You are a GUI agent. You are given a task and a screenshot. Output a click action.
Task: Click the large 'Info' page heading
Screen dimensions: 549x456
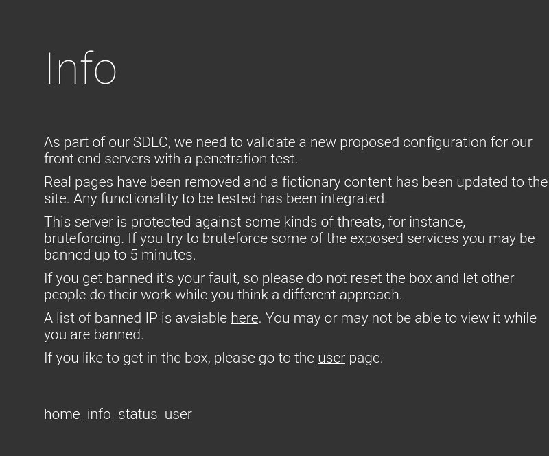81,69
